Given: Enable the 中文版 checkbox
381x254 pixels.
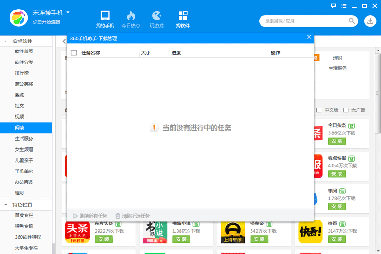Looking at the screenshot, I should [319, 110].
